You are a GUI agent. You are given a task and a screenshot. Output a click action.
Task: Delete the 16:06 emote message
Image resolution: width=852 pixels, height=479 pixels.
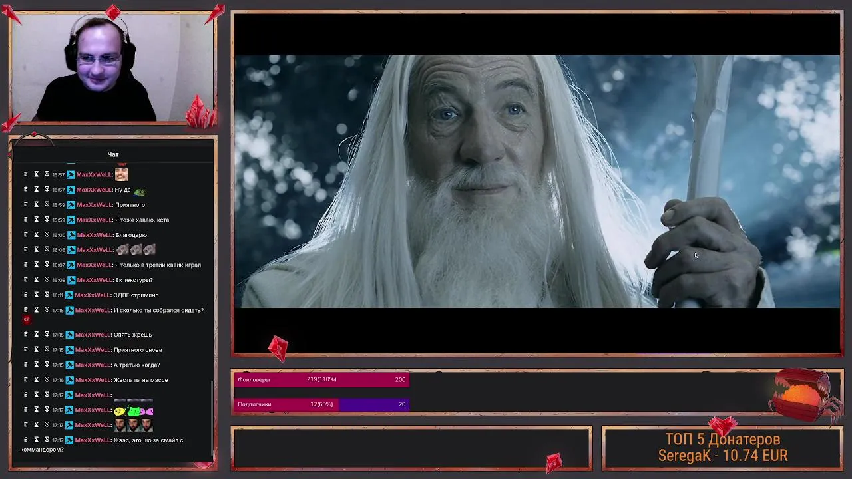pos(26,249)
